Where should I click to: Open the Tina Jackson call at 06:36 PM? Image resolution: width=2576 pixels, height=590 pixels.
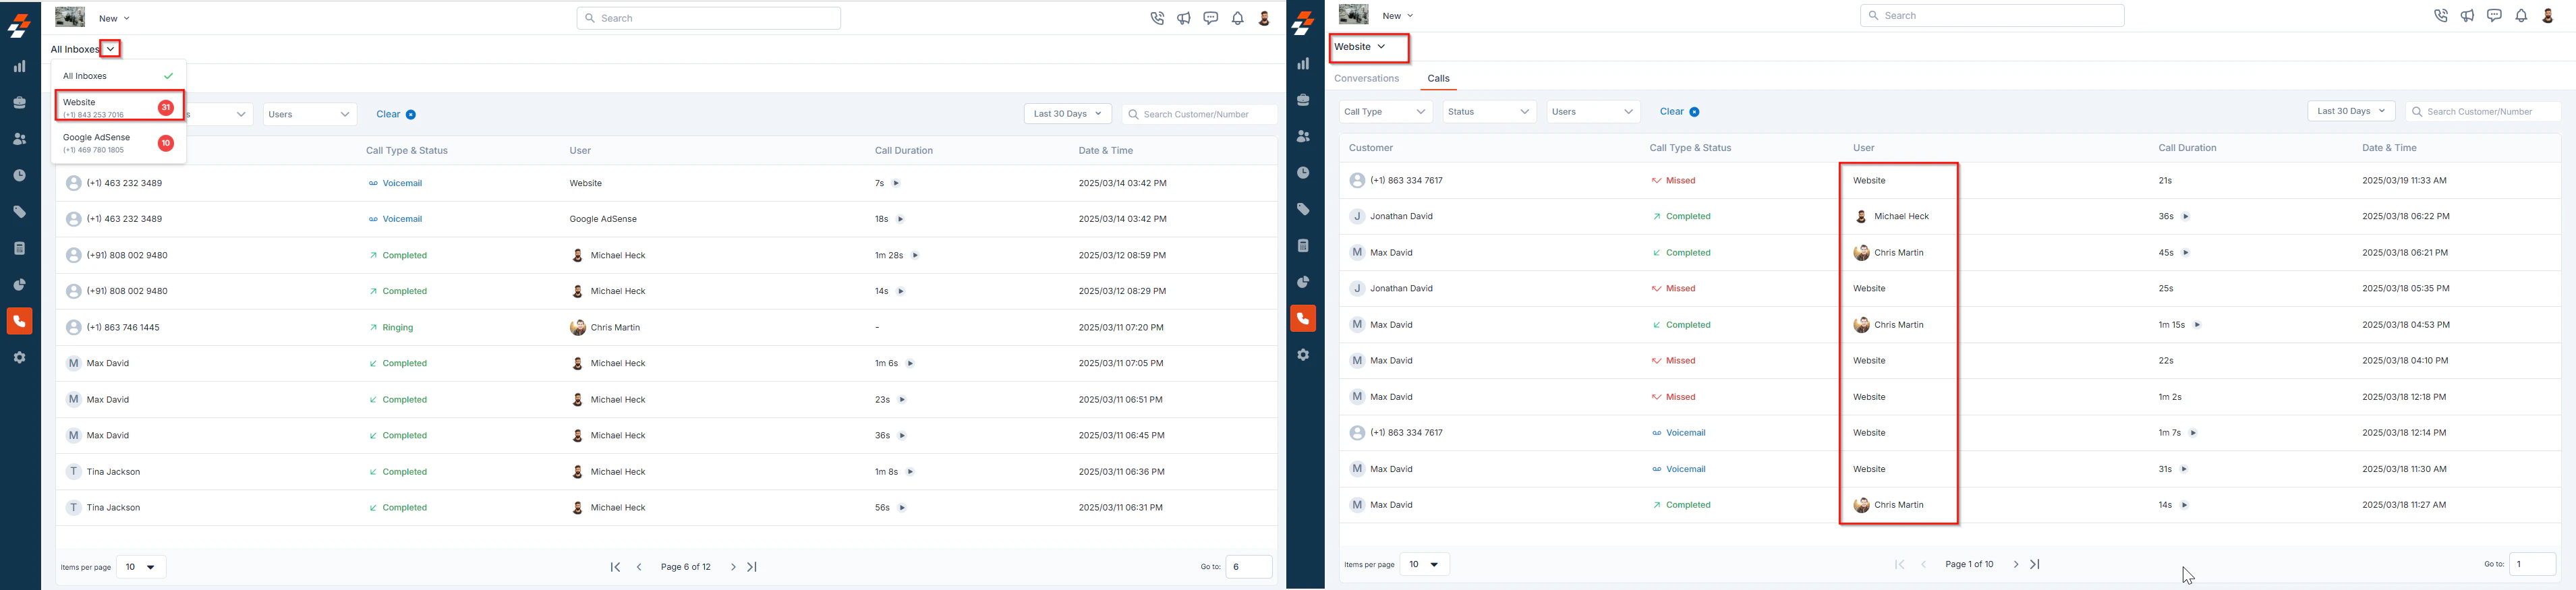(x=666, y=472)
